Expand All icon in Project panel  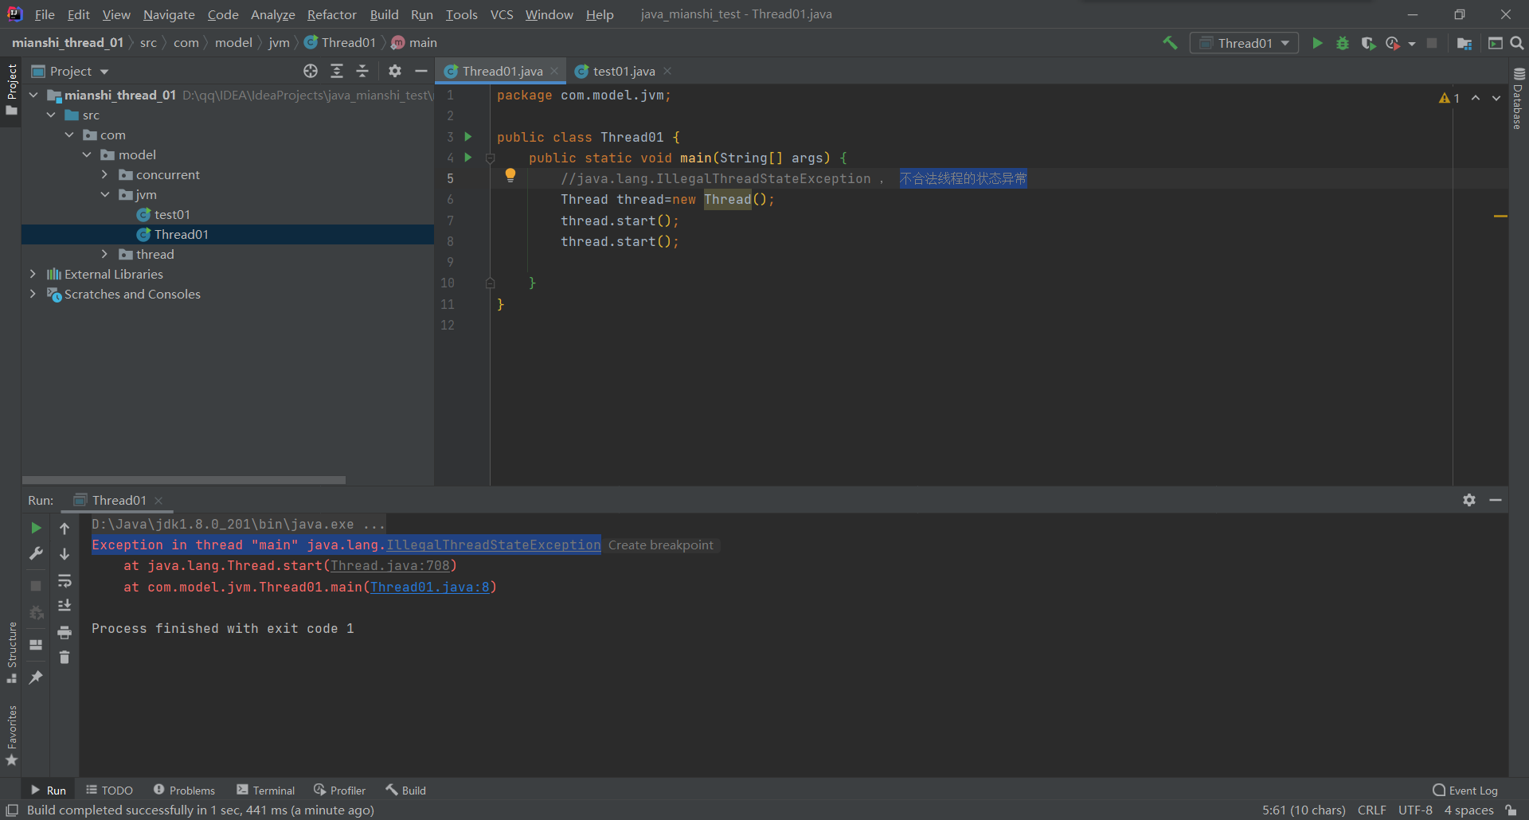[x=337, y=71]
